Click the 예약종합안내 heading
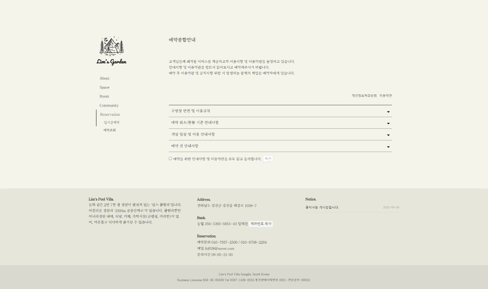The width and height of the screenshot is (488, 289). coord(182,40)
